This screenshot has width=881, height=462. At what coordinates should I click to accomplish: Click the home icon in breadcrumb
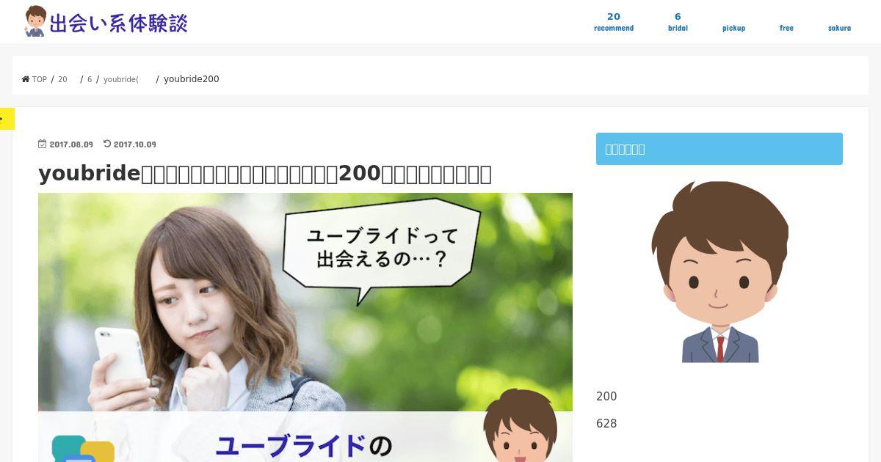tap(26, 79)
